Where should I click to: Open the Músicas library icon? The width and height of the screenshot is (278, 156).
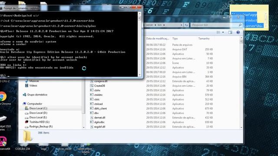click(26, 81)
